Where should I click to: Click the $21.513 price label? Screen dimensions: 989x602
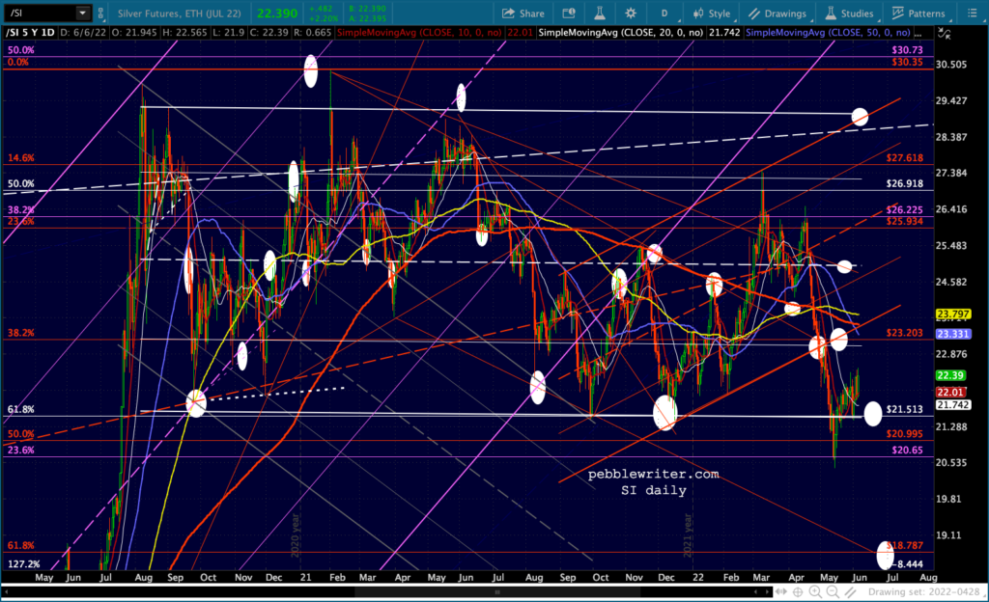point(904,409)
